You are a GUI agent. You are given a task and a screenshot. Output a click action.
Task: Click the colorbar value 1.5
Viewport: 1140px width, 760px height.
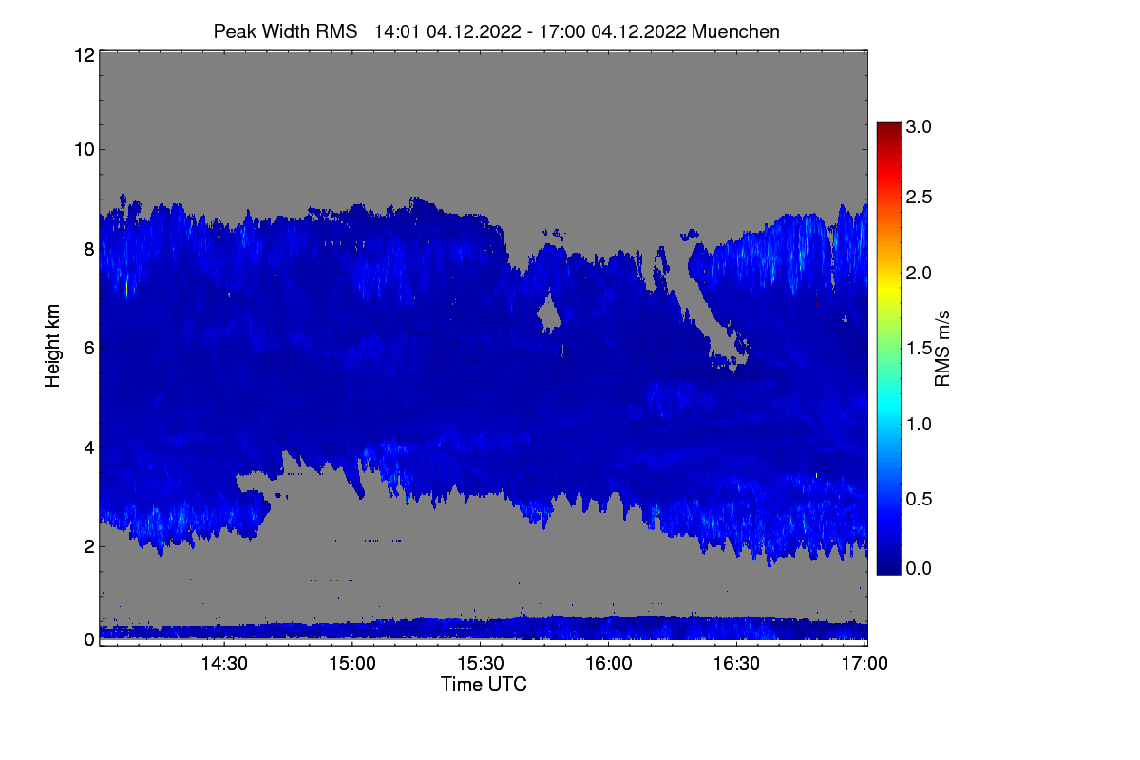(918, 349)
